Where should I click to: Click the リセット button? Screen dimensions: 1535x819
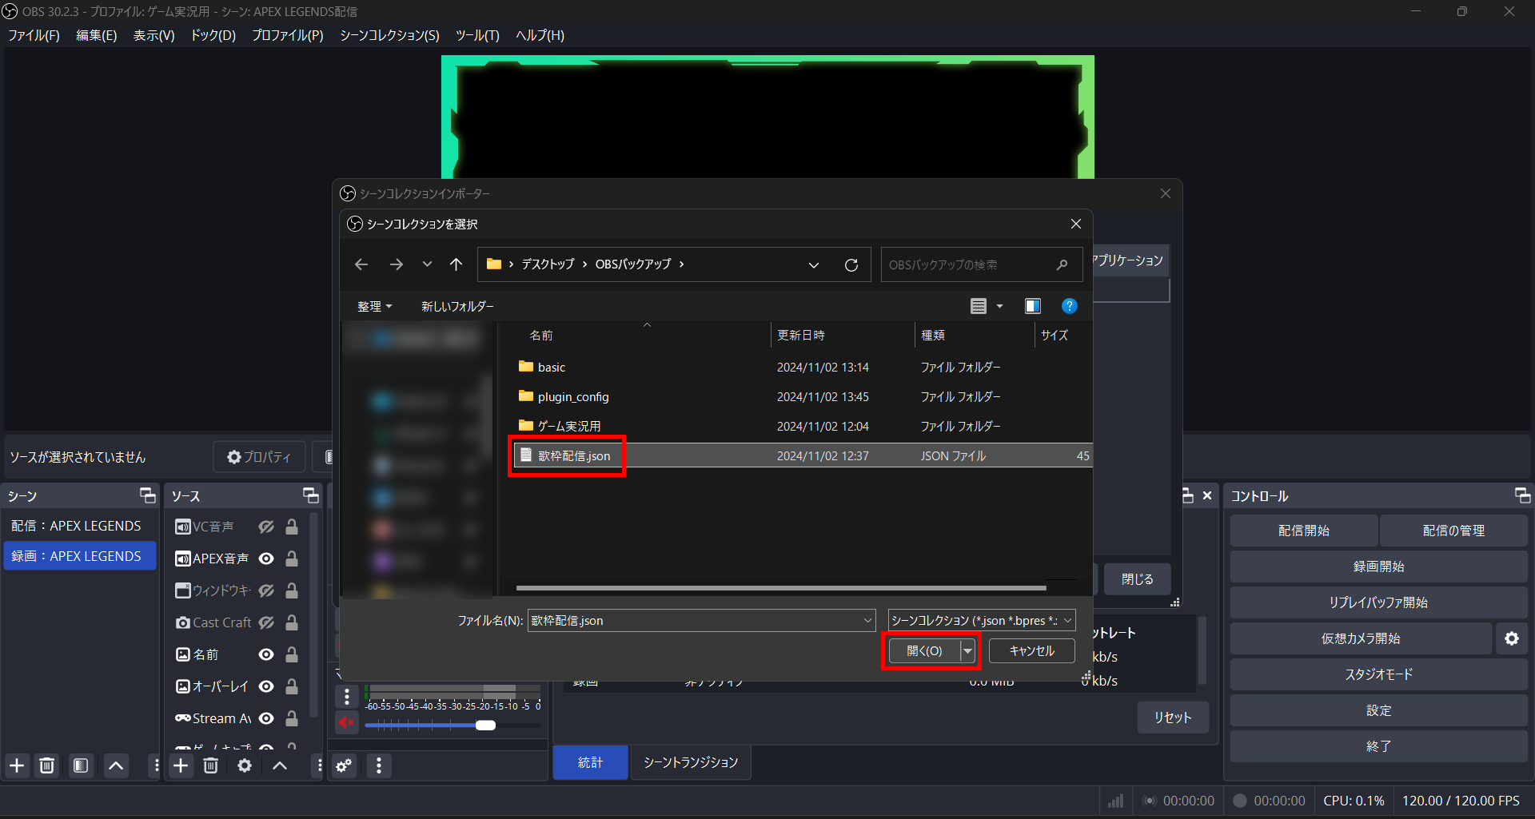click(x=1173, y=718)
